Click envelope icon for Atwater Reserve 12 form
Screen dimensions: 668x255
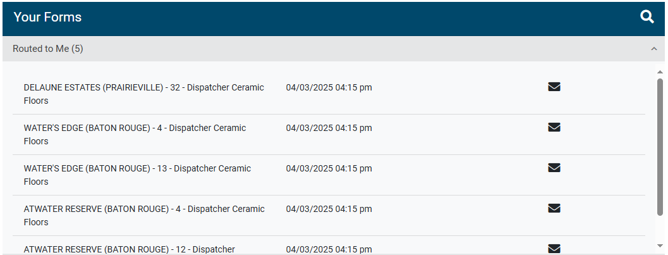point(554,249)
